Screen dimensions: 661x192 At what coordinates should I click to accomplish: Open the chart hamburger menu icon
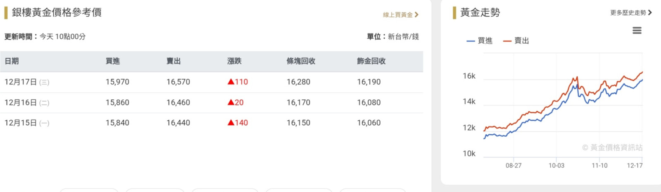click(x=637, y=30)
